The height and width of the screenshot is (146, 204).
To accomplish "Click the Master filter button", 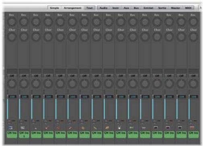I will [175, 8].
